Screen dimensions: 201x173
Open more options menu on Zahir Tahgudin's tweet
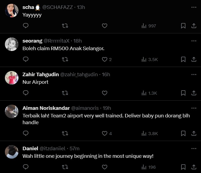pos(194,75)
